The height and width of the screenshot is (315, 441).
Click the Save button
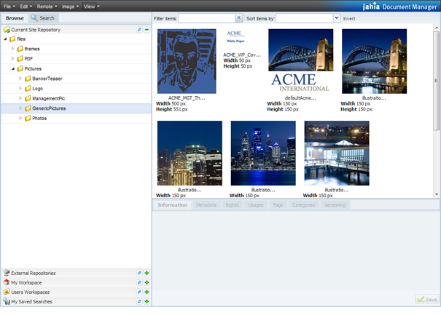[x=427, y=299]
